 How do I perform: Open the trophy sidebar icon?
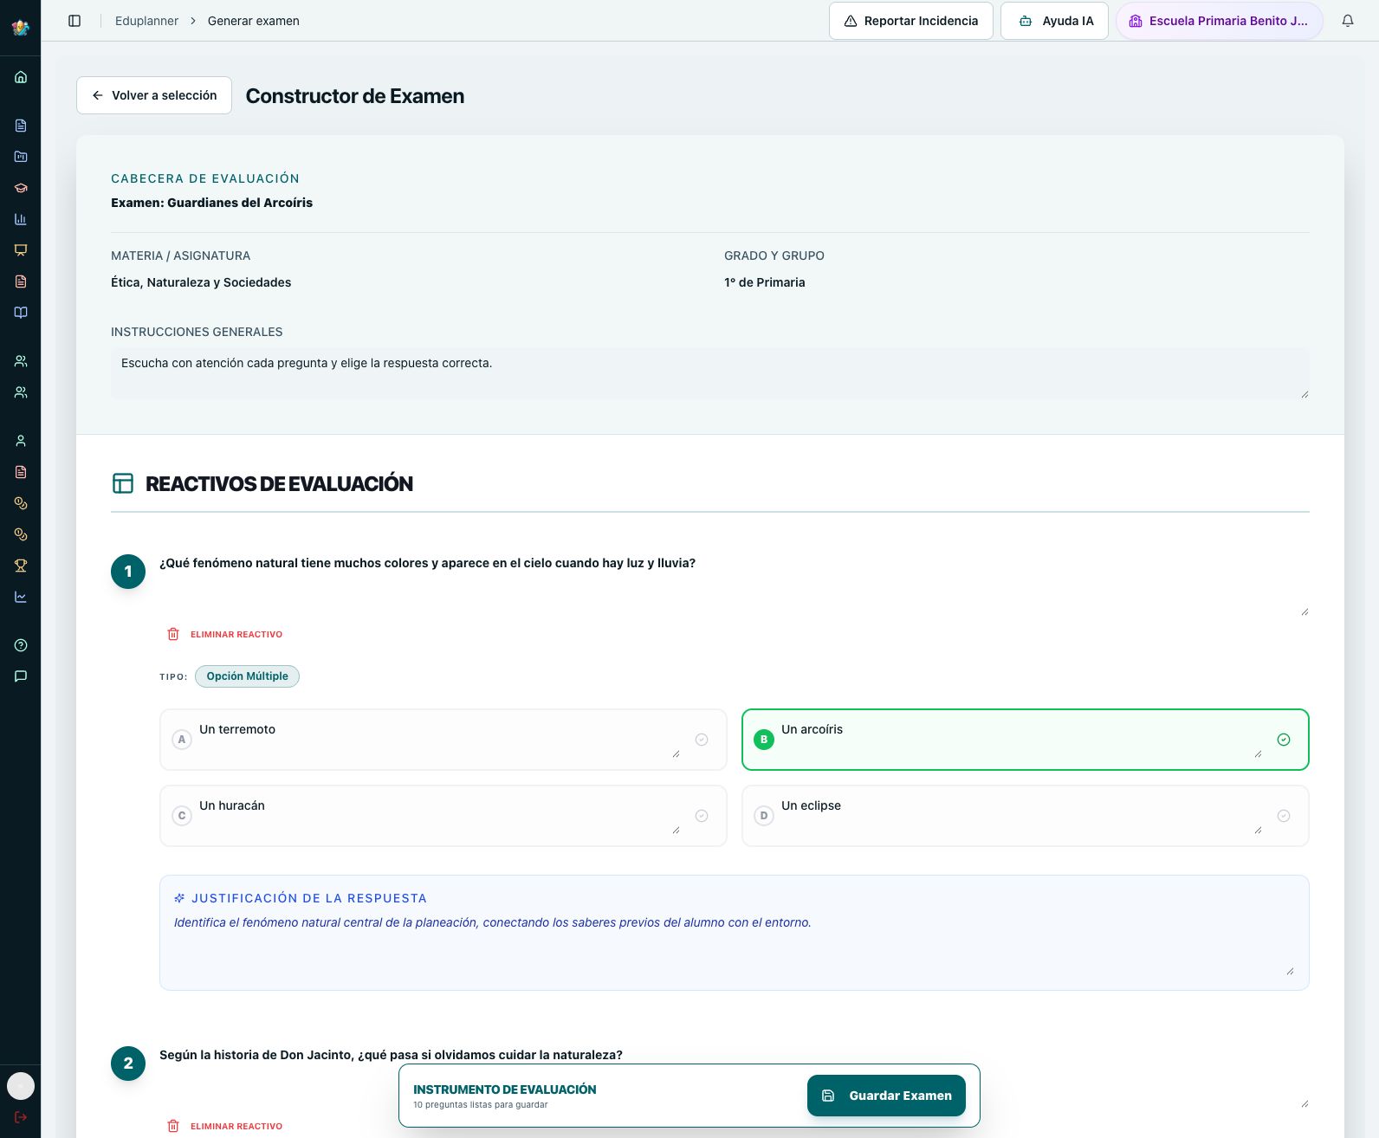point(21,566)
